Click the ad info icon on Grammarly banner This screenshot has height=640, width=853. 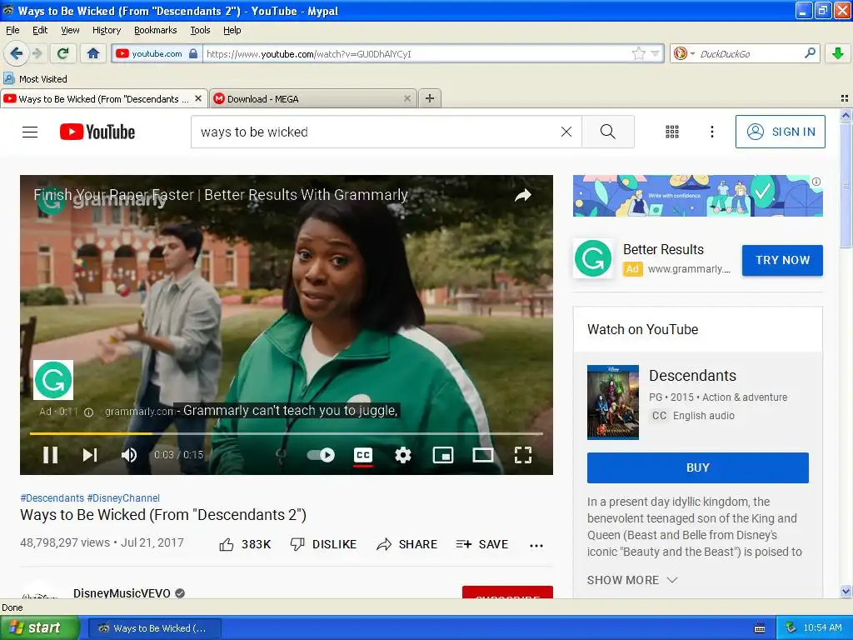[x=816, y=182]
